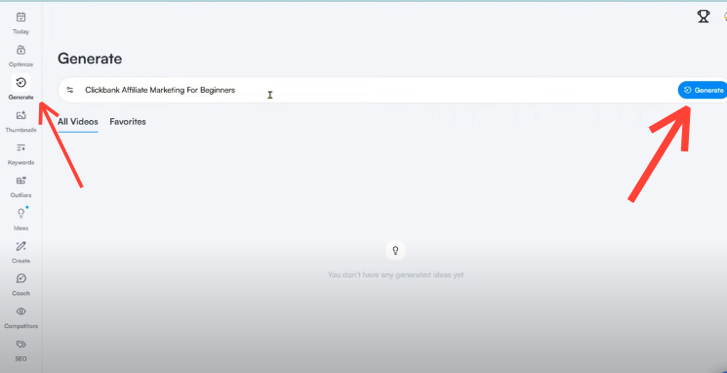View Competitors via the eye icon
This screenshot has width=727, height=373.
tap(20, 311)
